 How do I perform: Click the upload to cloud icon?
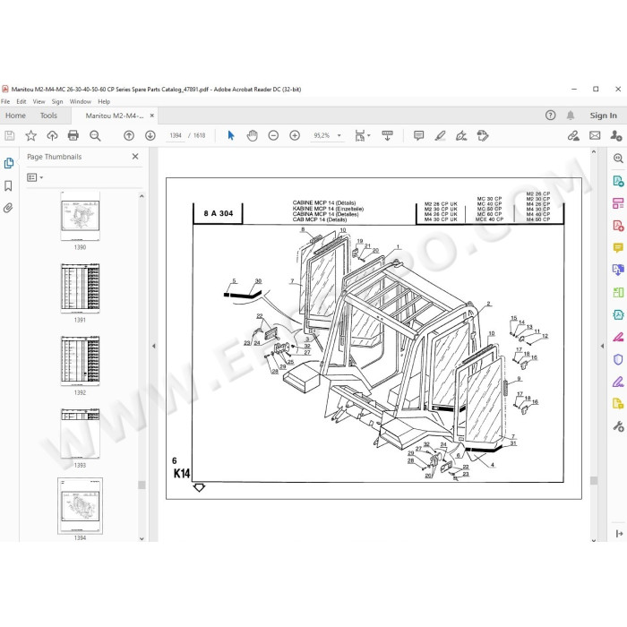[x=52, y=136]
